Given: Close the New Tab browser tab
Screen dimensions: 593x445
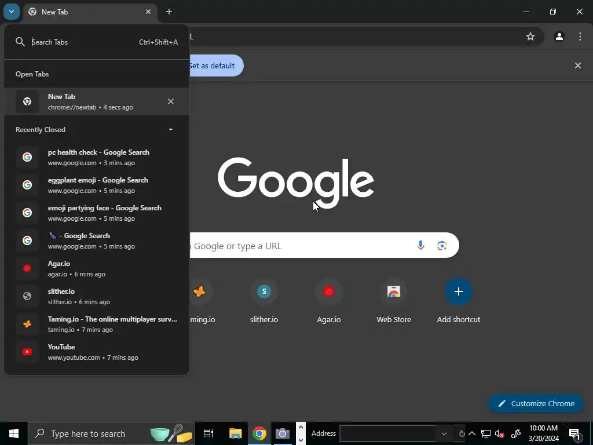Looking at the screenshot, I should (148, 12).
